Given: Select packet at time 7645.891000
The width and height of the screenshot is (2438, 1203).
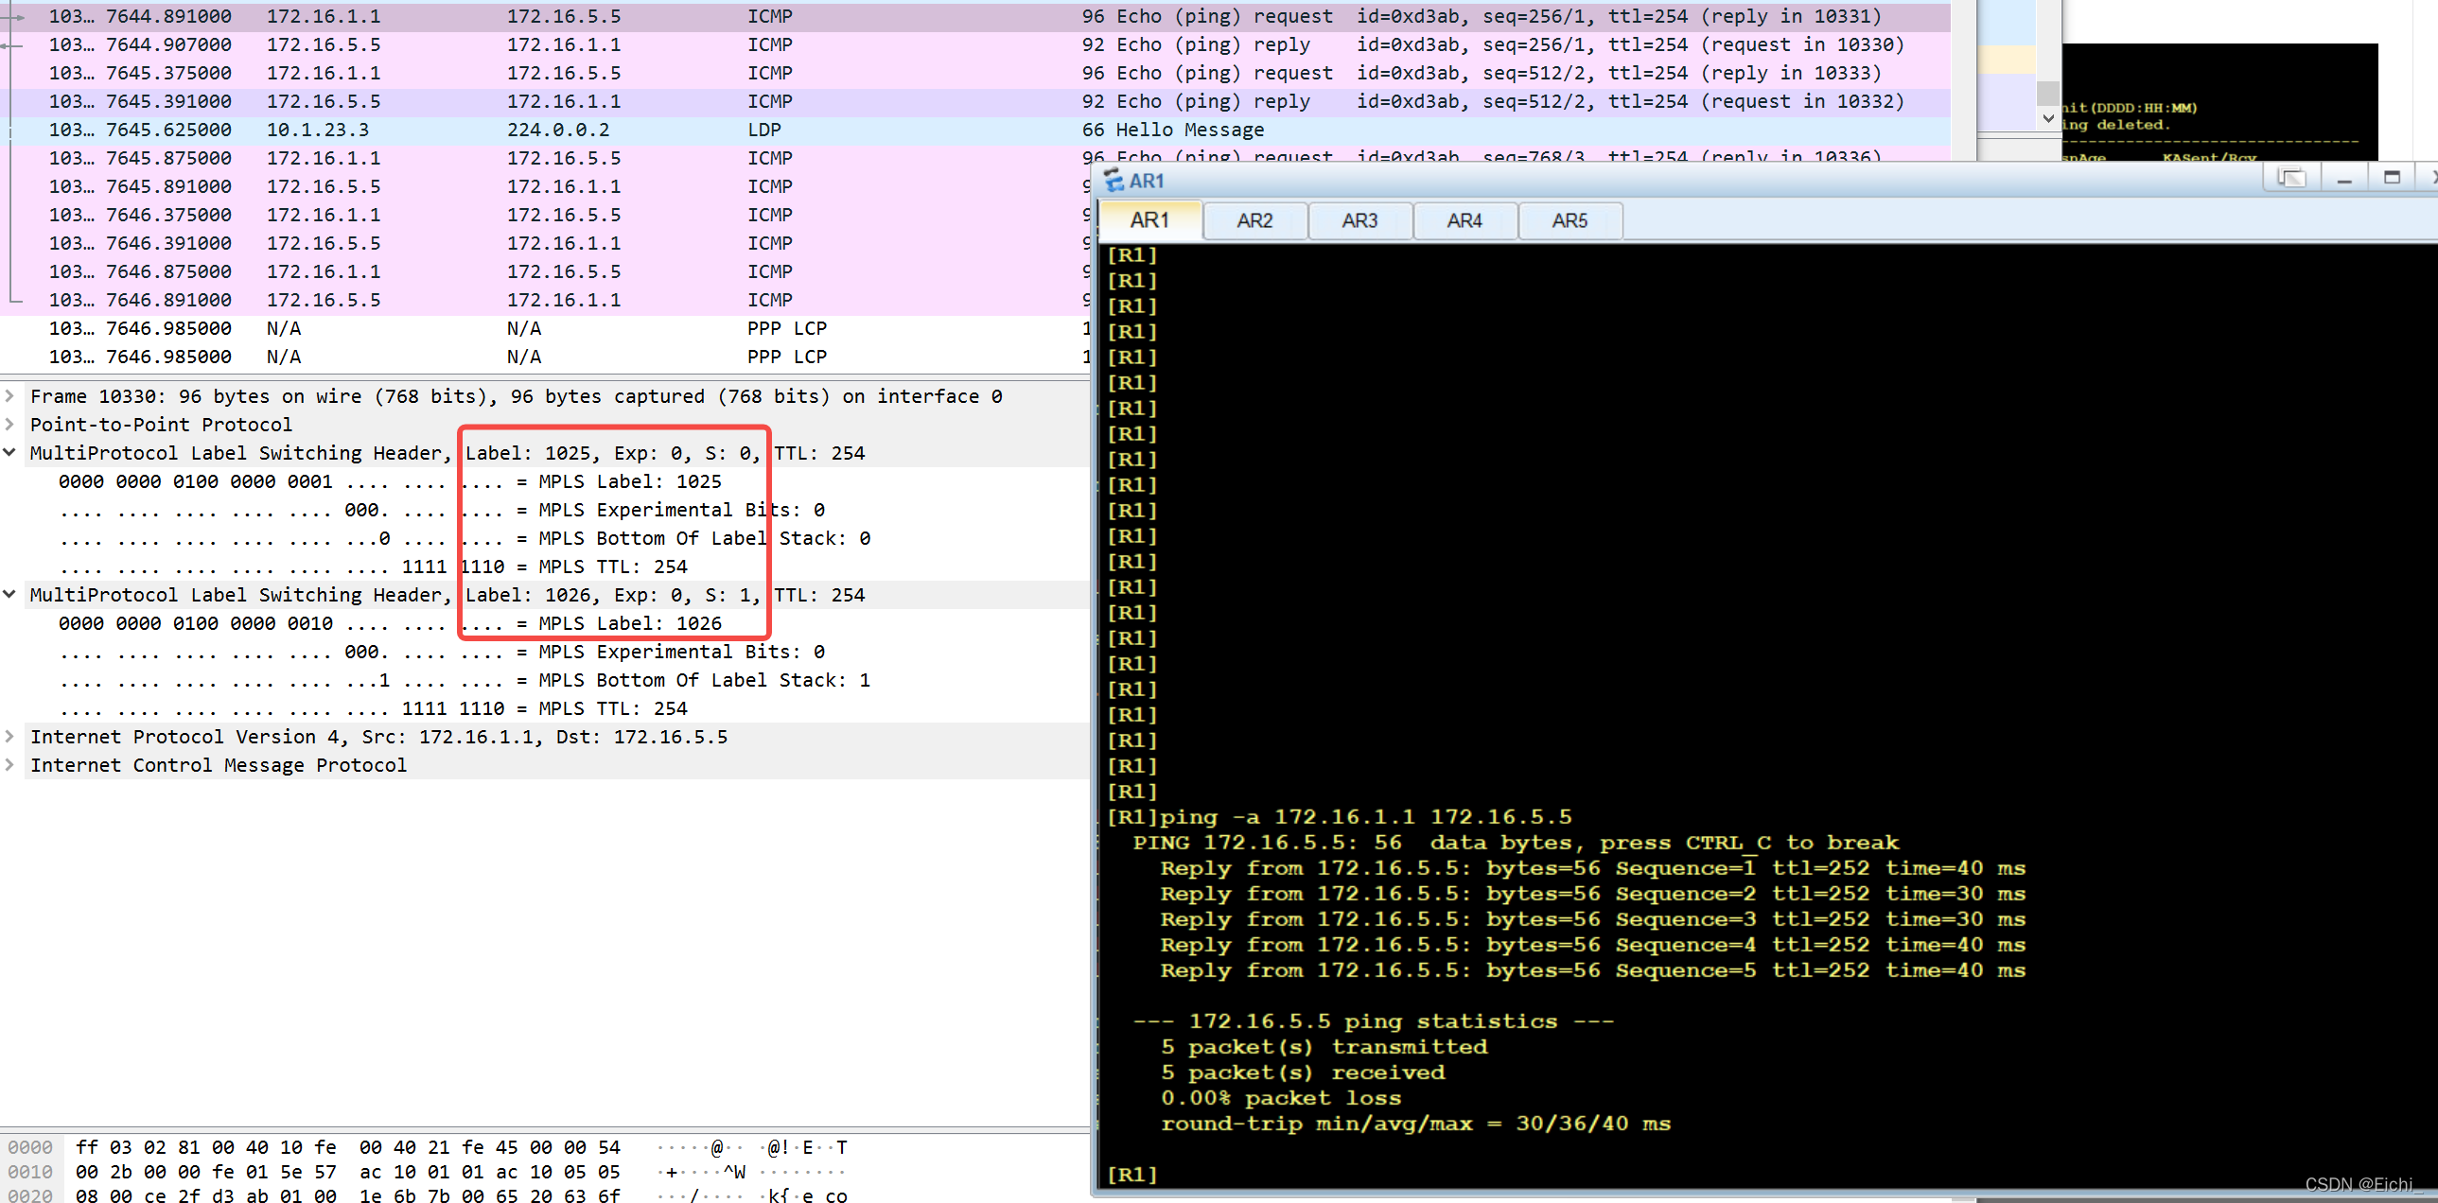Looking at the screenshot, I should point(545,186).
